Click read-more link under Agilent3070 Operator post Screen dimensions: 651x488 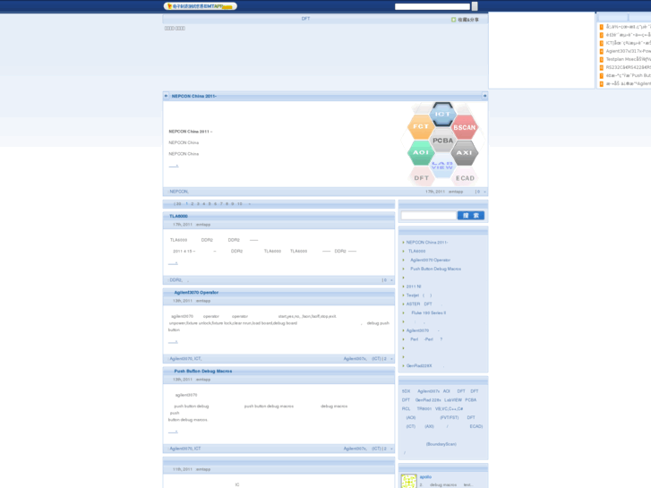(173, 341)
